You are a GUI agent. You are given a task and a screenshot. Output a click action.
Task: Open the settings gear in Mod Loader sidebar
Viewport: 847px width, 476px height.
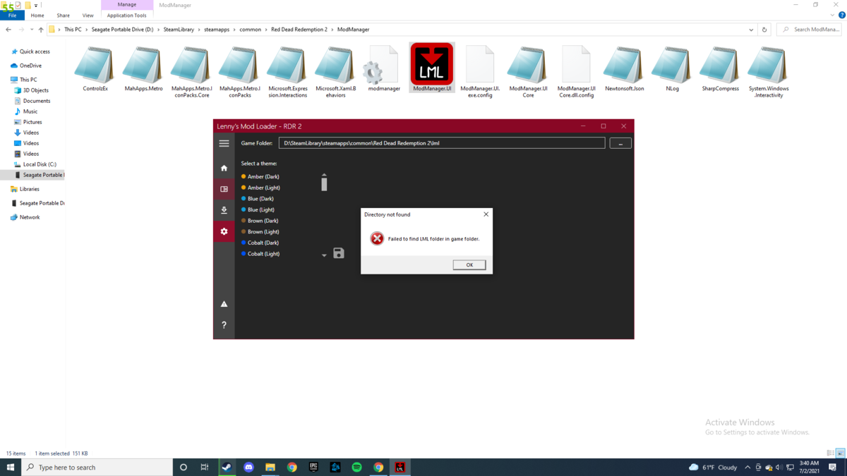point(224,231)
